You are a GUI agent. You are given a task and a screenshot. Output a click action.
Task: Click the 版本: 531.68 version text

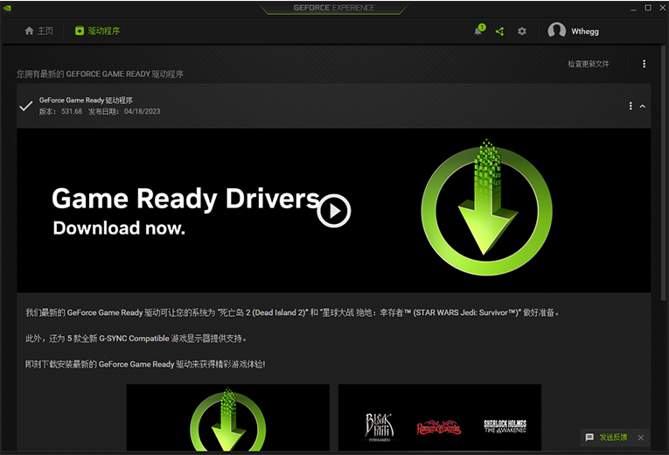pos(60,111)
